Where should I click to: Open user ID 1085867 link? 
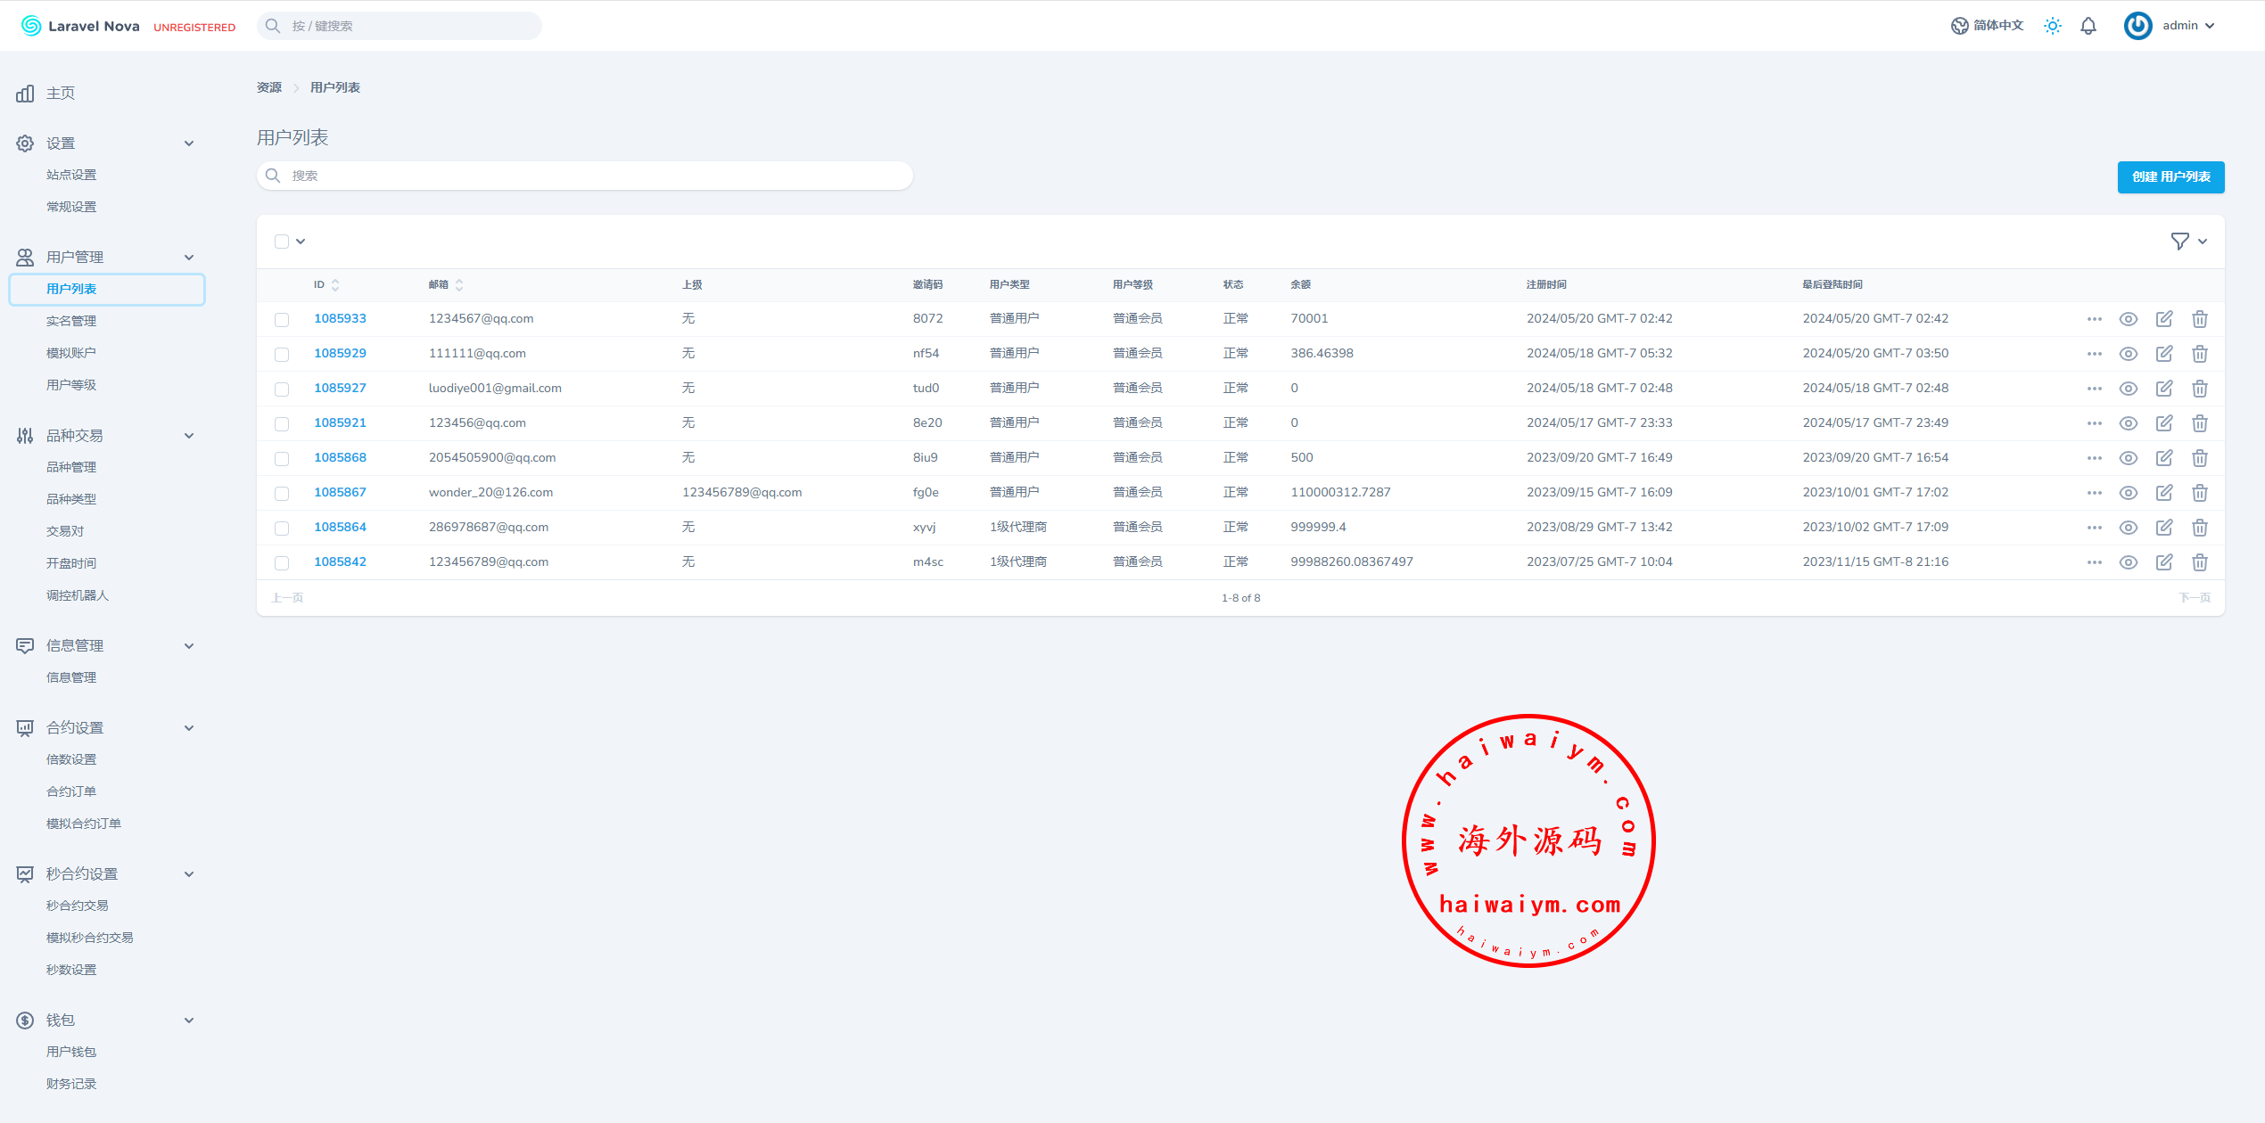click(x=340, y=492)
